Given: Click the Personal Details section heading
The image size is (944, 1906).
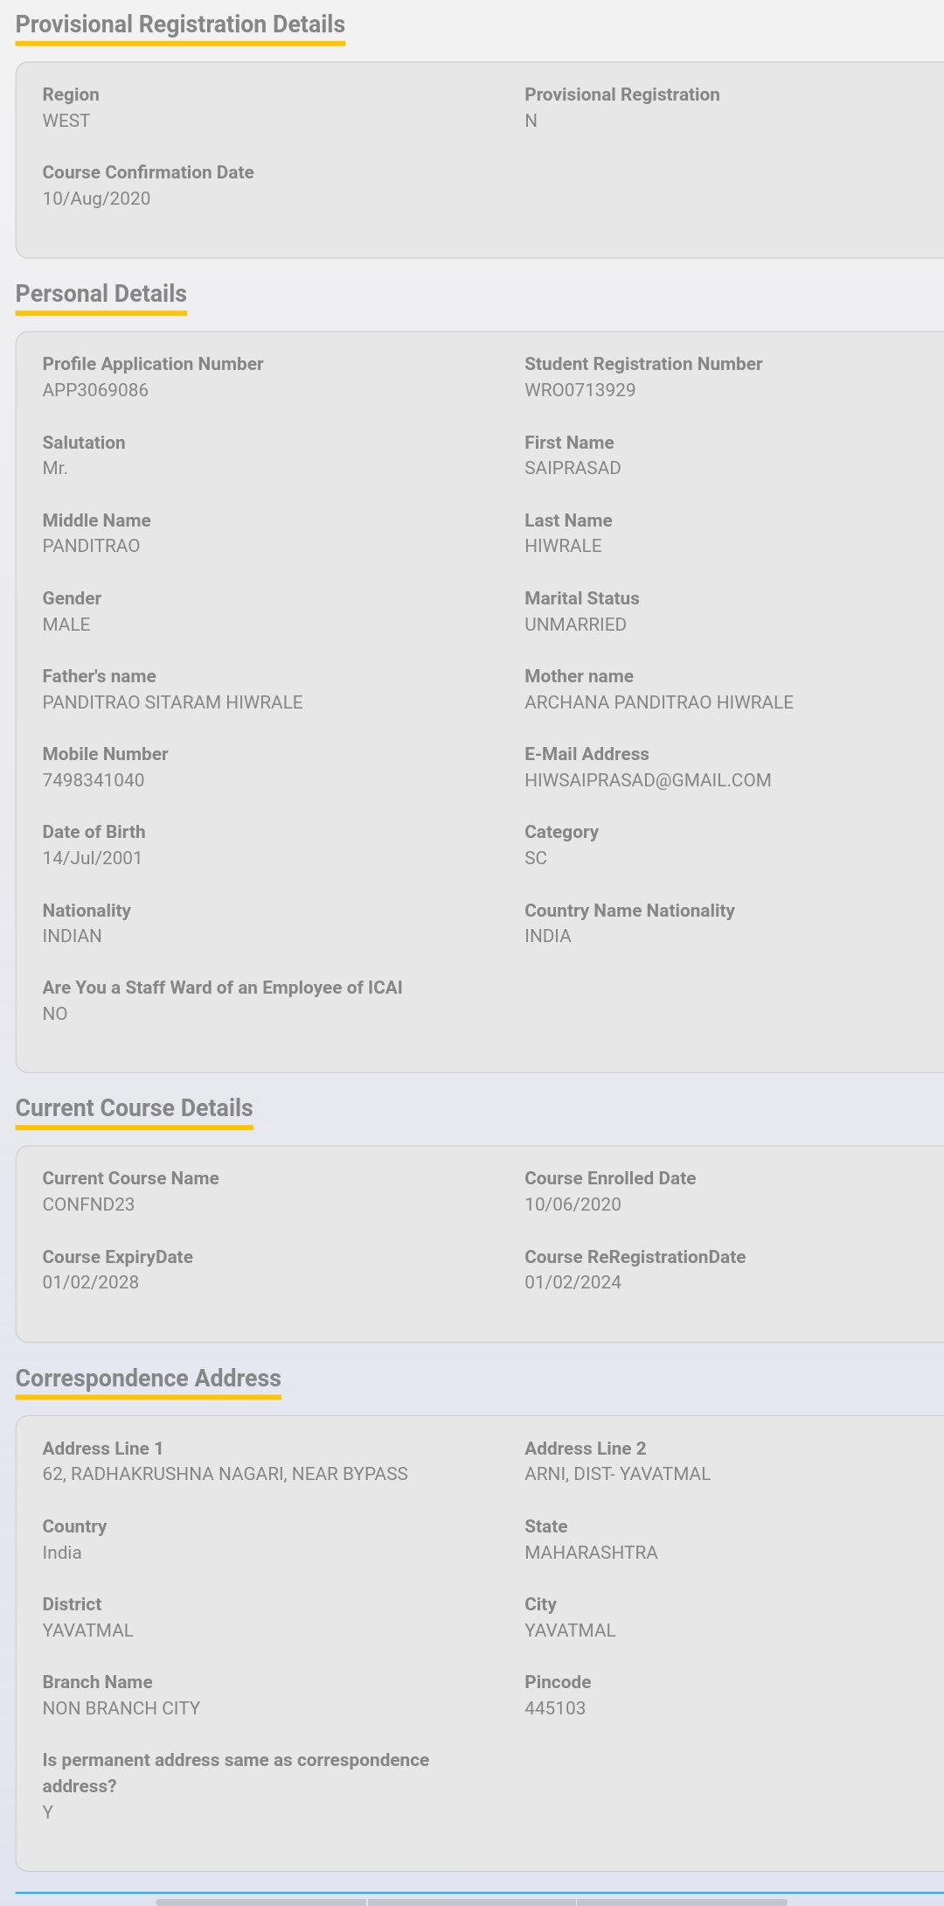Looking at the screenshot, I should [101, 294].
